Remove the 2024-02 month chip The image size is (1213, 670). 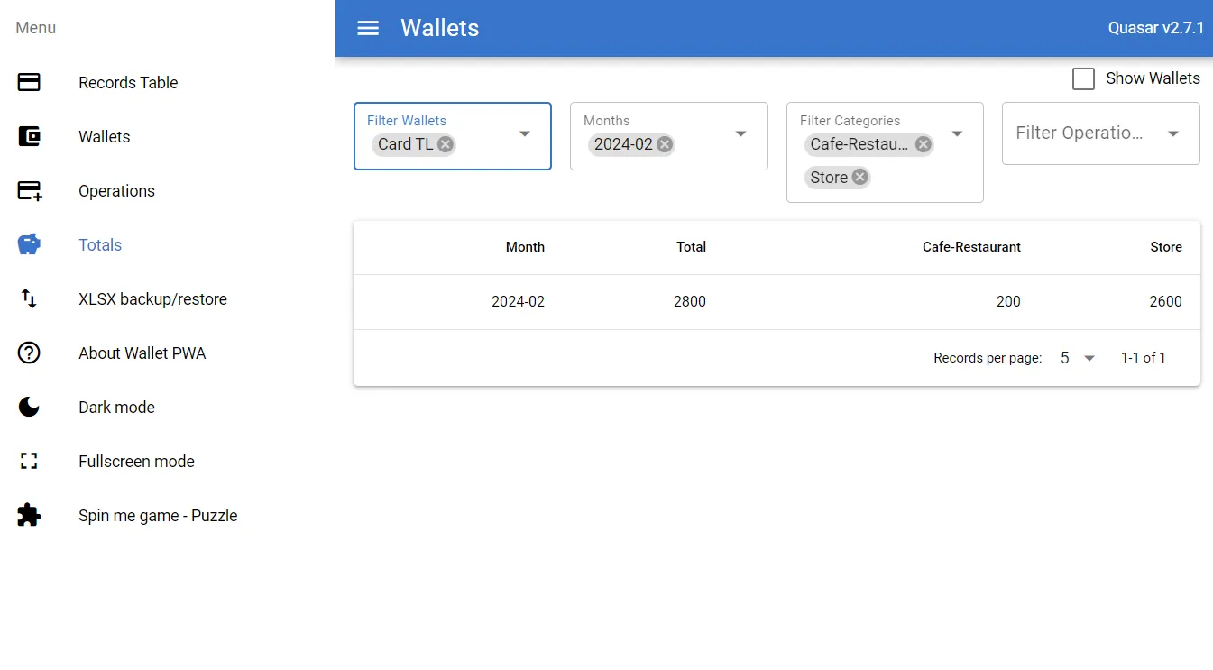tap(665, 144)
